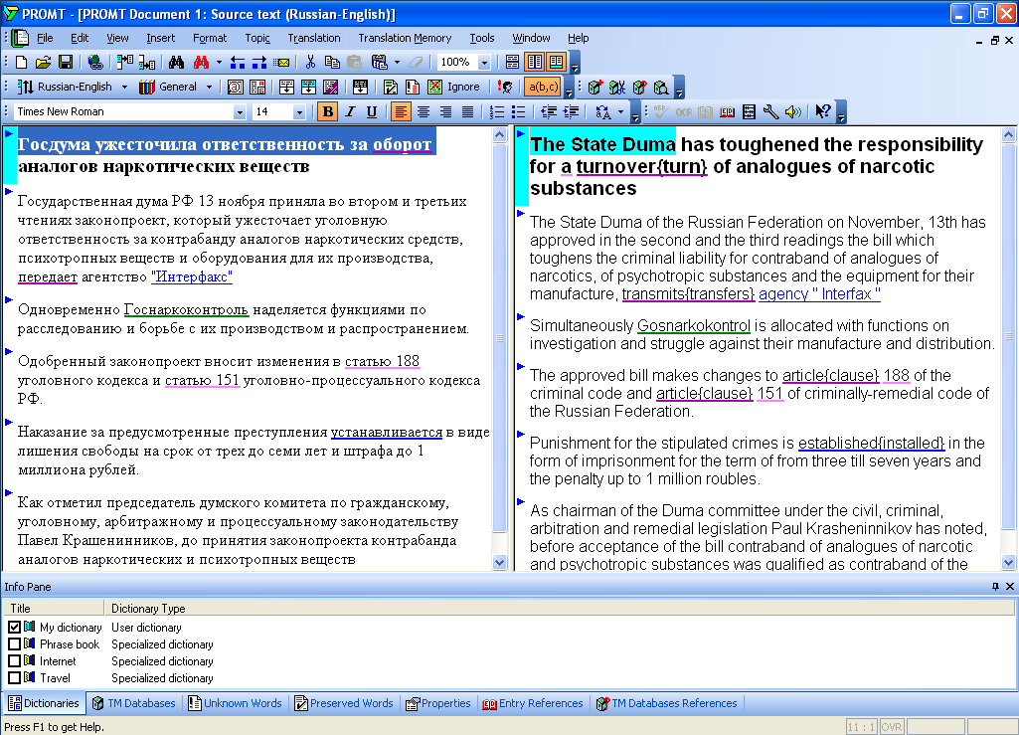Save document using floppy disk icon
Image resolution: width=1019 pixels, height=735 pixels.
(x=65, y=63)
